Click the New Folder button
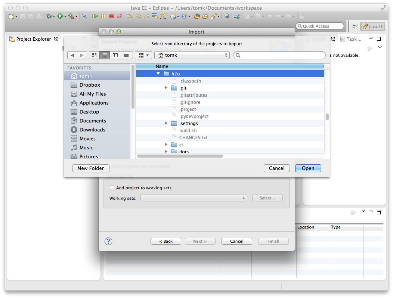The image size is (393, 298). 91,168
